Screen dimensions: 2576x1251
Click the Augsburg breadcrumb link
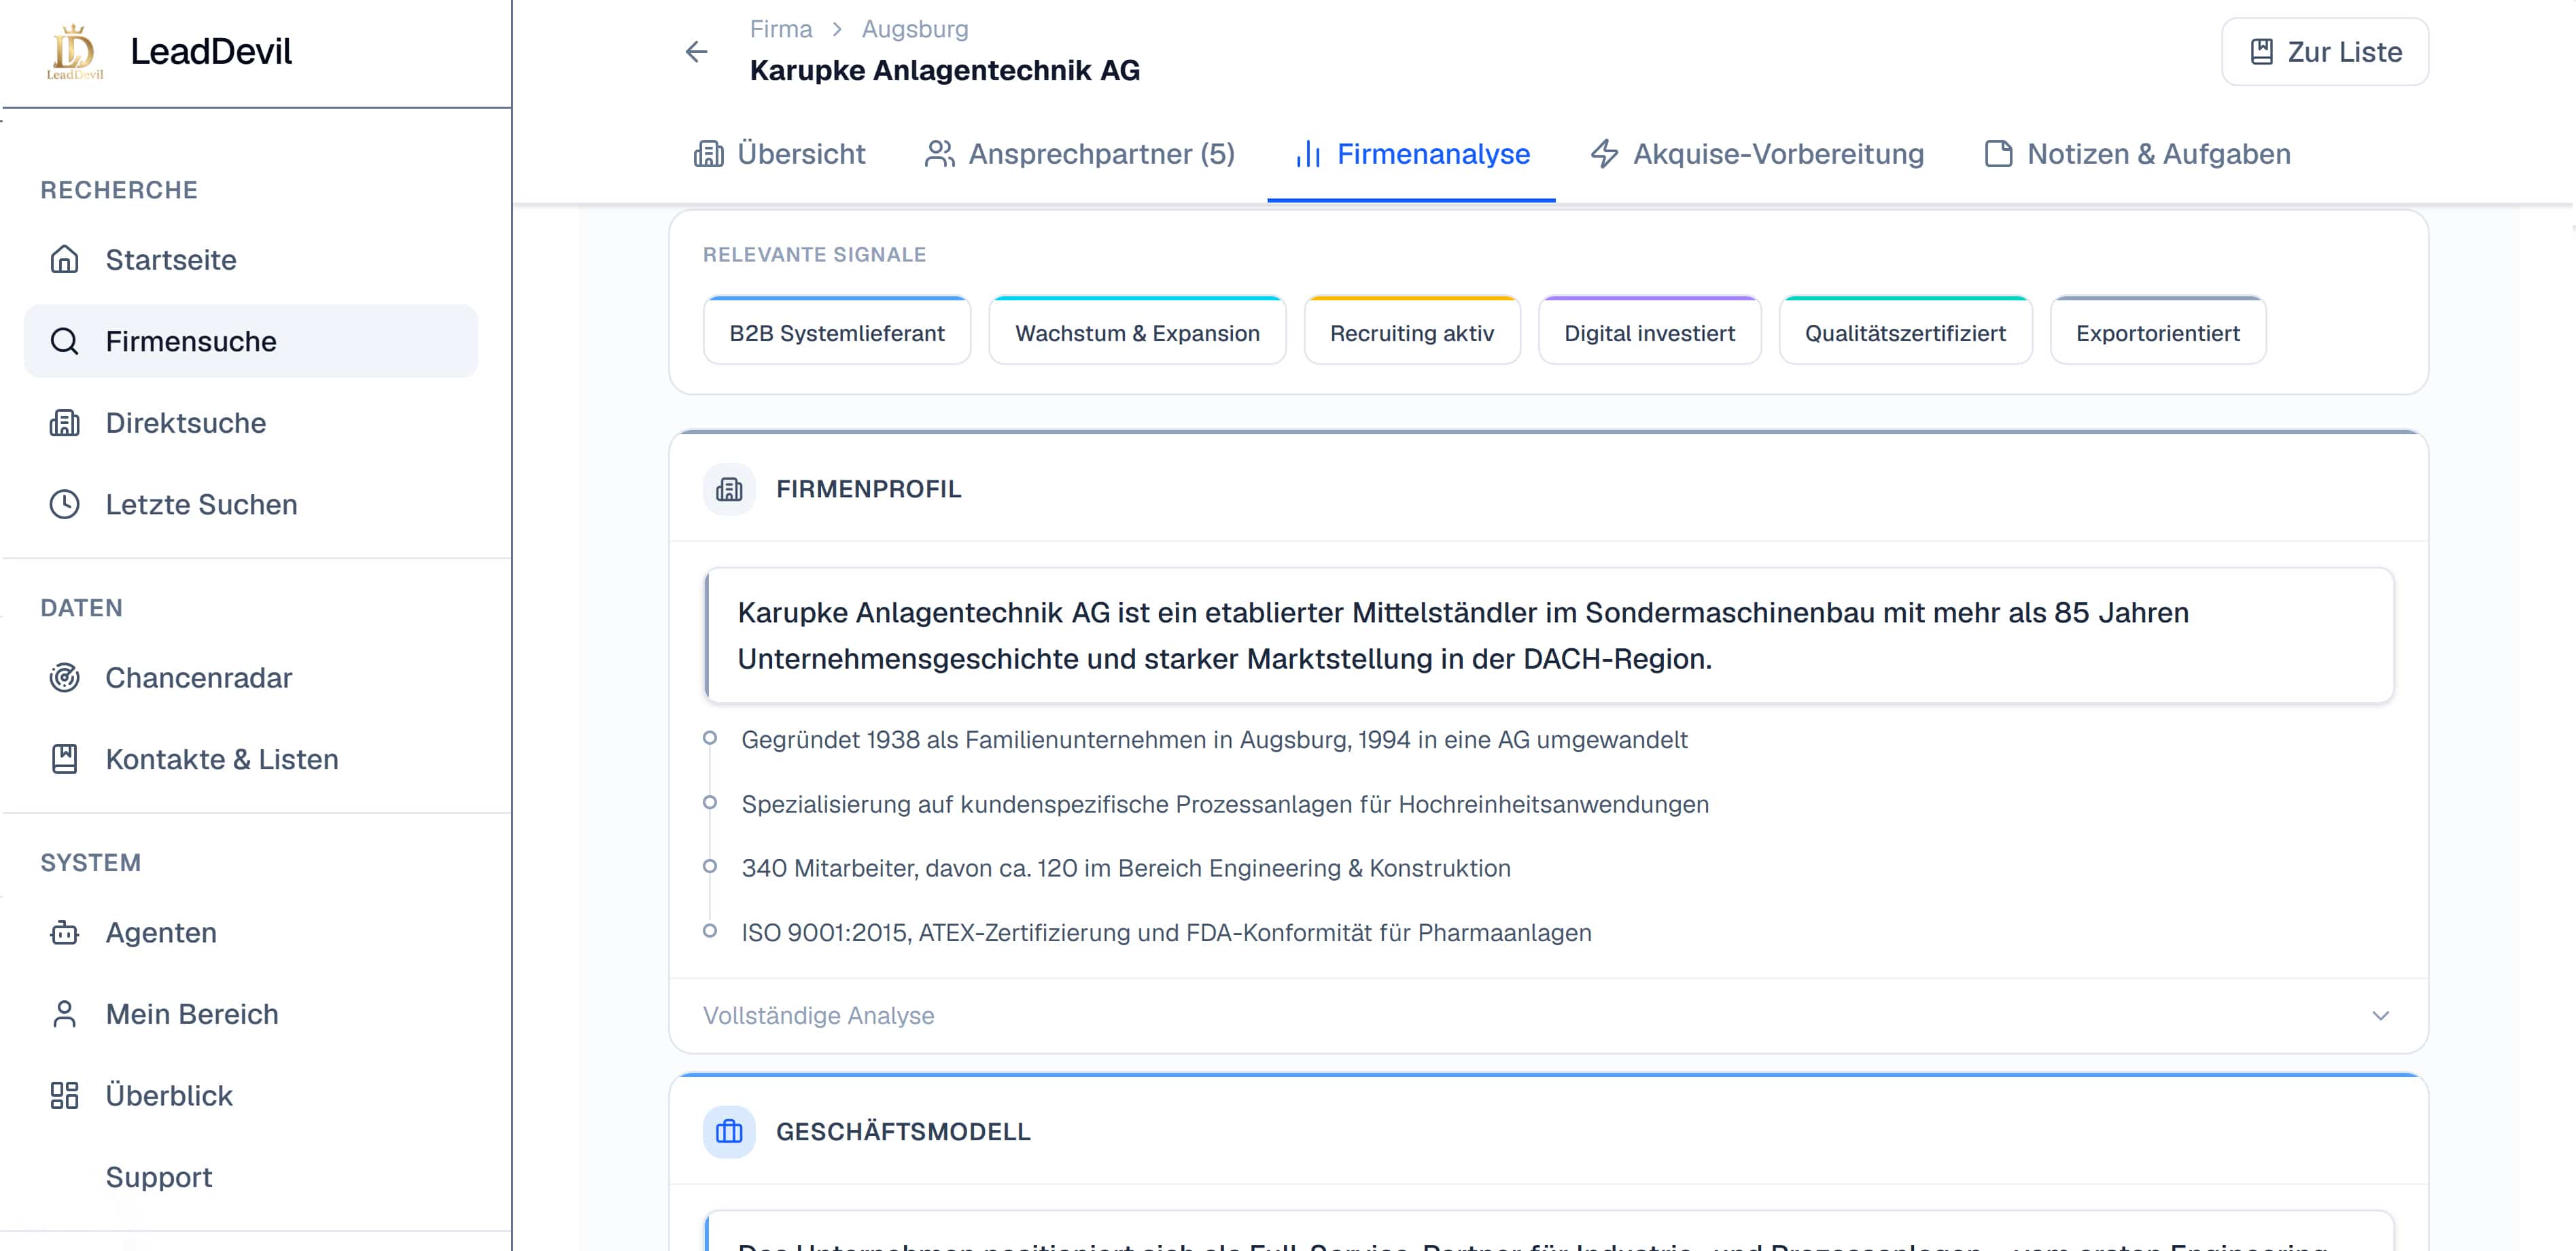tap(915, 29)
